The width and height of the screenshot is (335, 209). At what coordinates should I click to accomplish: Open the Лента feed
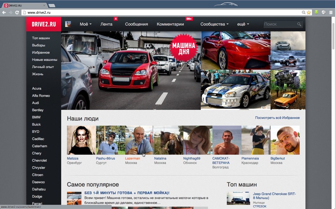coord(106,24)
